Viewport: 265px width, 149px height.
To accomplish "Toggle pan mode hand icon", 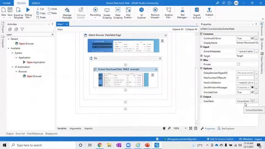I will click(164, 128).
